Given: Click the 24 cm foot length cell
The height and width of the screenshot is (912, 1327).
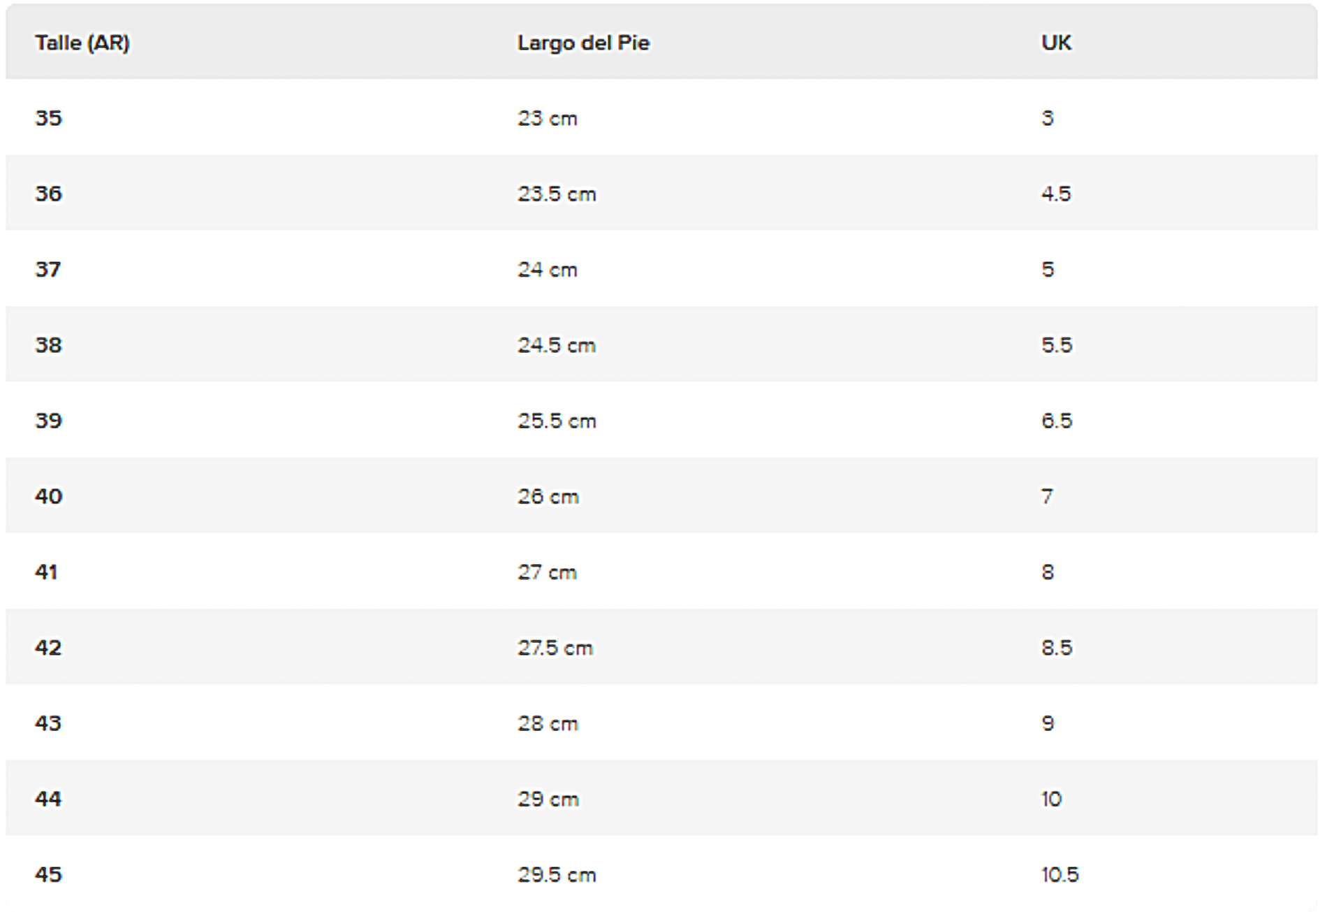Looking at the screenshot, I should pyautogui.click(x=548, y=270).
